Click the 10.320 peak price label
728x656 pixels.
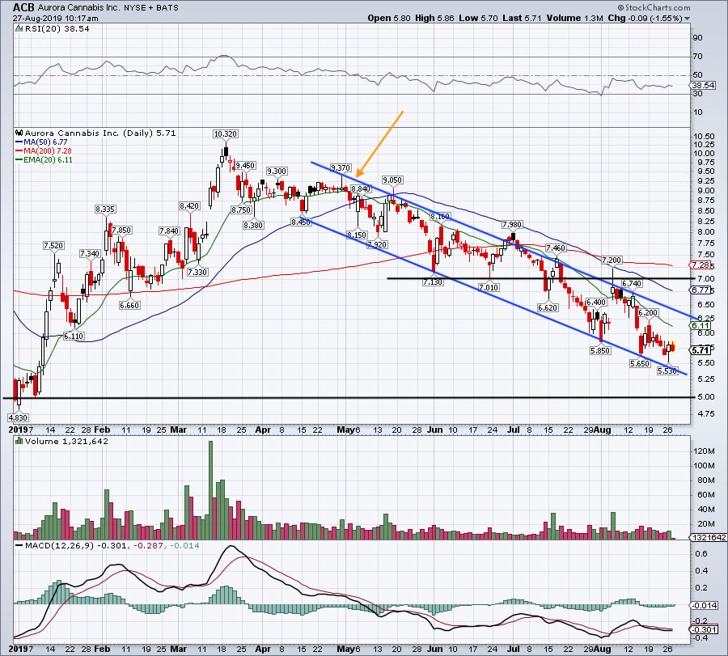(x=225, y=133)
